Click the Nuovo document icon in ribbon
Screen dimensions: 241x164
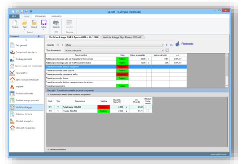tap(15, 22)
